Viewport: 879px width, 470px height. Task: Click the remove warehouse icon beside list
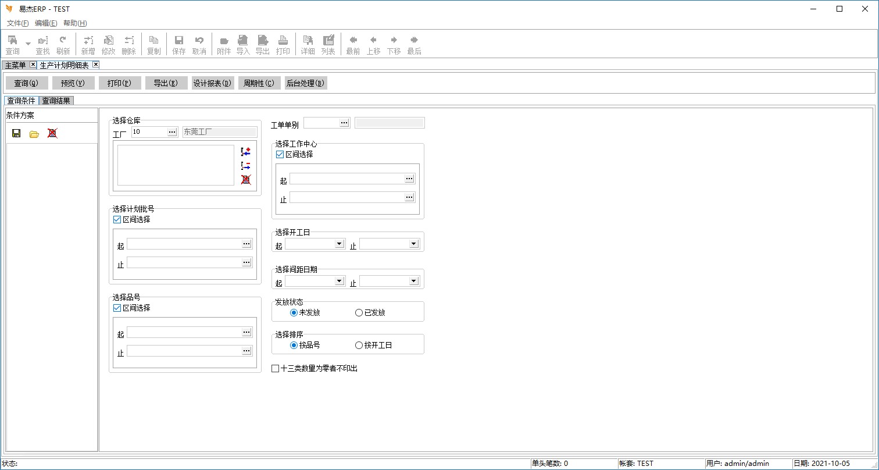click(246, 166)
